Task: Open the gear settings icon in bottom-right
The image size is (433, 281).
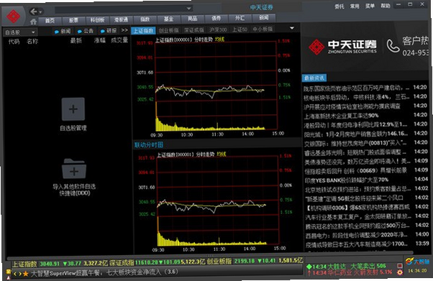Action: pyautogui.click(x=400, y=272)
